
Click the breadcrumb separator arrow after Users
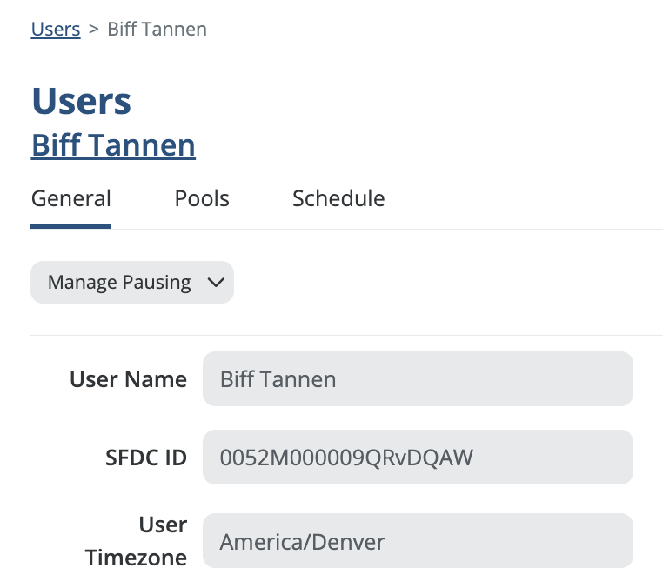[93, 30]
